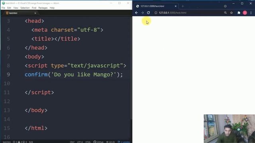Open the Packages menu in Atom
Viewport: 255px width, 143px height.
point(43,8)
